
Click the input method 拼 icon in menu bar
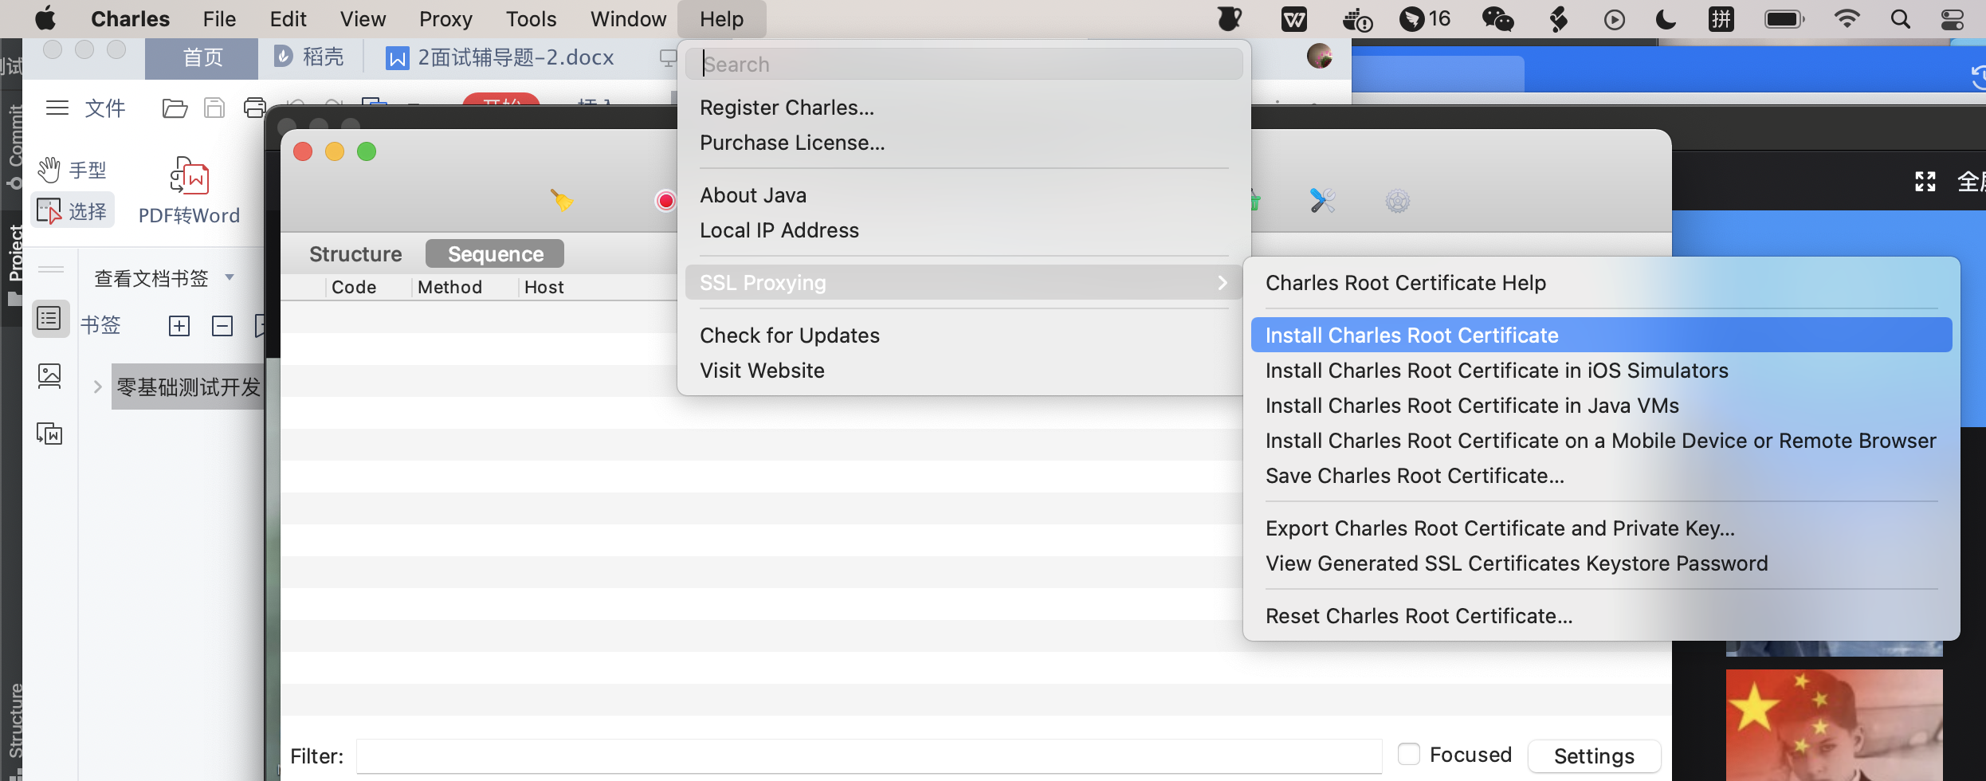[1722, 19]
